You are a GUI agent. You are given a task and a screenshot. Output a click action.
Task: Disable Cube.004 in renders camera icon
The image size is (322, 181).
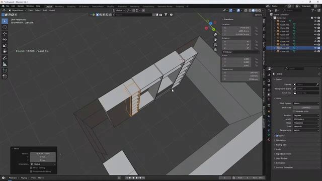pos(318,35)
